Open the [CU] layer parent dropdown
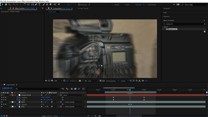This screenshot has height=117, width=208. pos(73,107)
